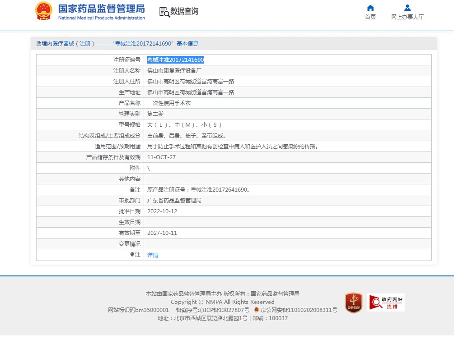Open 网上办事大厅 via the user icon
The height and width of the screenshot is (344, 454).
[x=407, y=8]
